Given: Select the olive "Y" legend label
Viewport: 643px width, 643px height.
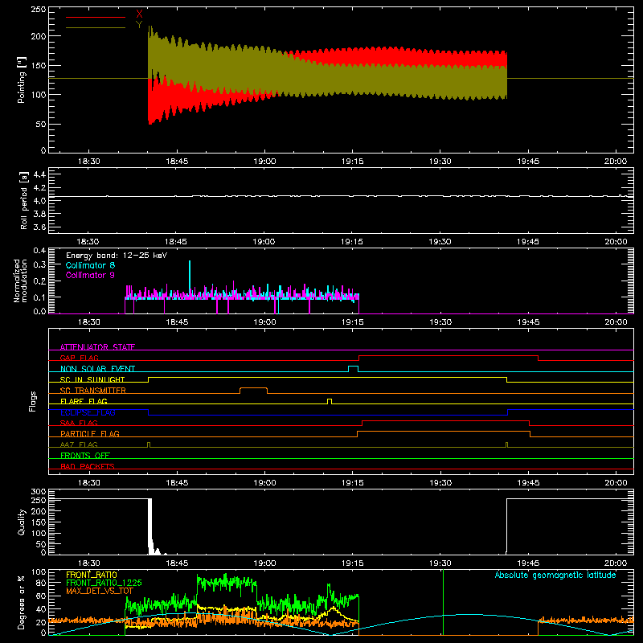Looking at the screenshot, I should pos(139,25).
